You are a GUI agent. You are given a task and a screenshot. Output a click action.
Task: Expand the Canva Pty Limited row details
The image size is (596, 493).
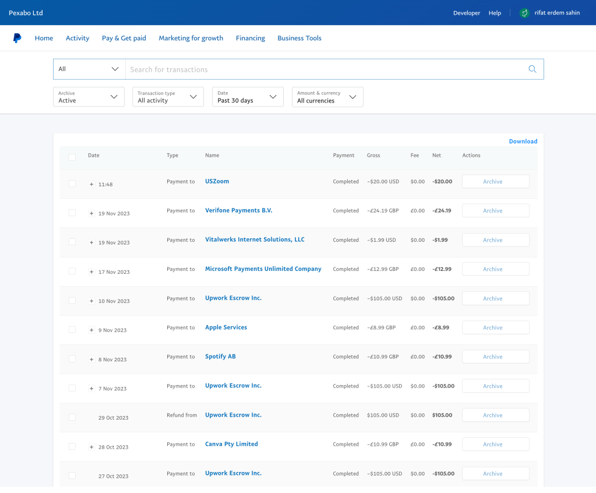click(91, 447)
